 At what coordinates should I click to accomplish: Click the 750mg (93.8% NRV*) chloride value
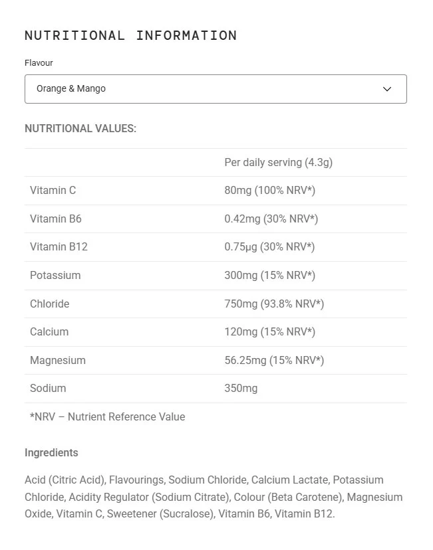[274, 304]
